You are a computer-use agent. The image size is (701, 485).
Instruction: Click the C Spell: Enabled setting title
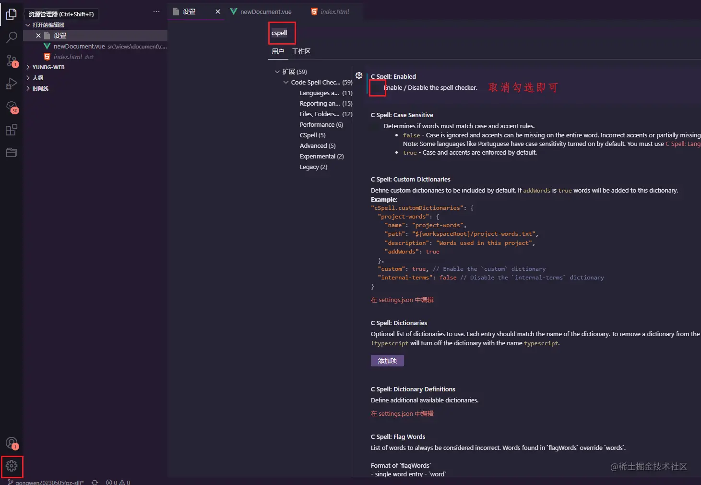tap(393, 76)
